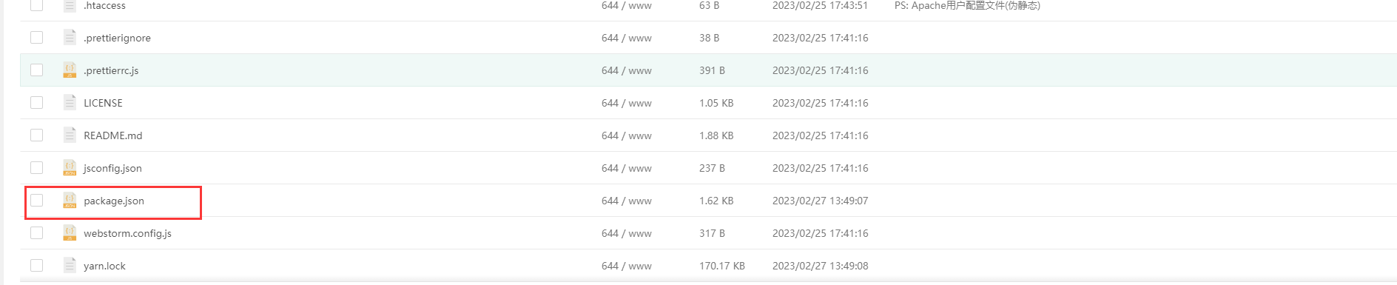The image size is (1397, 285).
Task: Click the jsconfig.json file icon
Action: point(70,168)
